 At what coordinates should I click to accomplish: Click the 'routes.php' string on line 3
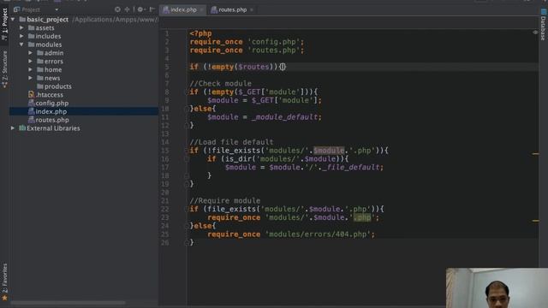[273, 50]
